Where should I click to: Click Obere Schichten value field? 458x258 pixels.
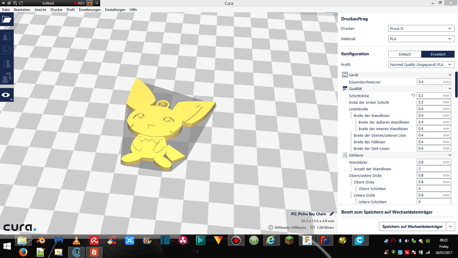[x=434, y=188]
